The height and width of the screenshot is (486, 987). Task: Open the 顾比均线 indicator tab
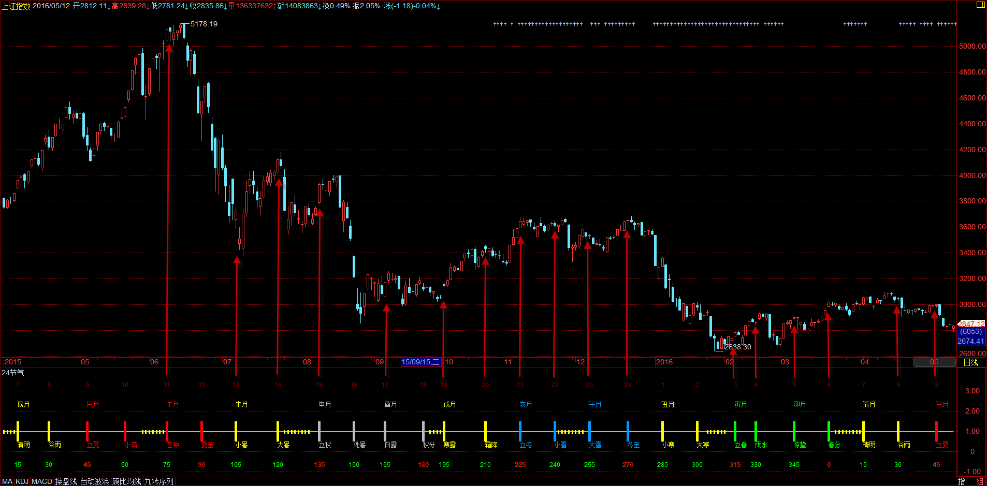tap(127, 481)
